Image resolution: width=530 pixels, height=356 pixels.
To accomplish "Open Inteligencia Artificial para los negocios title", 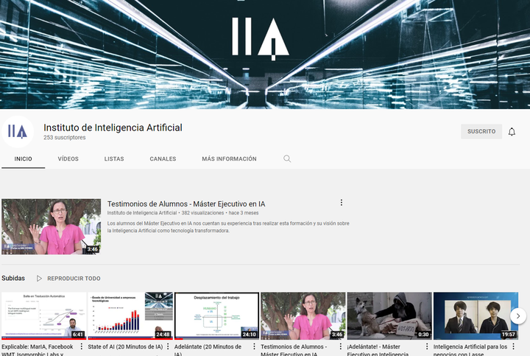I will point(470,350).
